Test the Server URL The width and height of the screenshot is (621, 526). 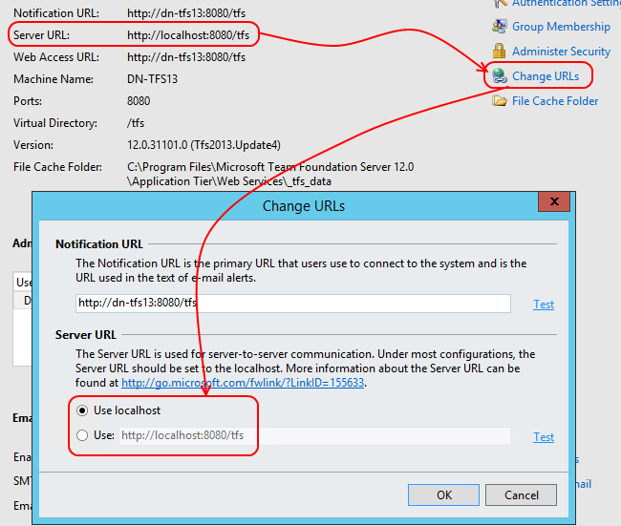pos(544,437)
